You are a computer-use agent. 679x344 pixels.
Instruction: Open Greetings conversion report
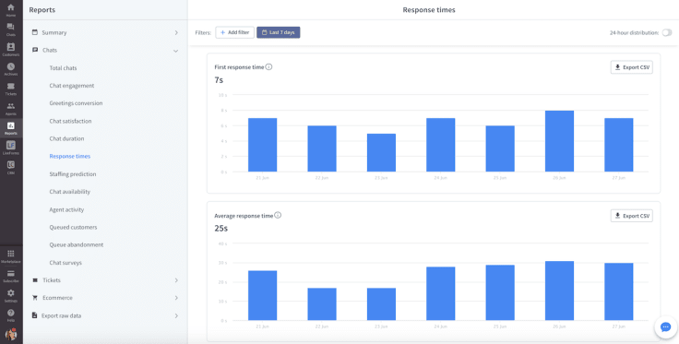point(76,103)
